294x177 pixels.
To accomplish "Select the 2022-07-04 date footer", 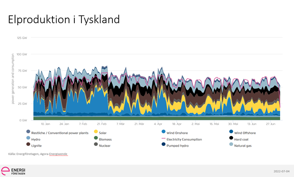I will pyautogui.click(x=282, y=171).
